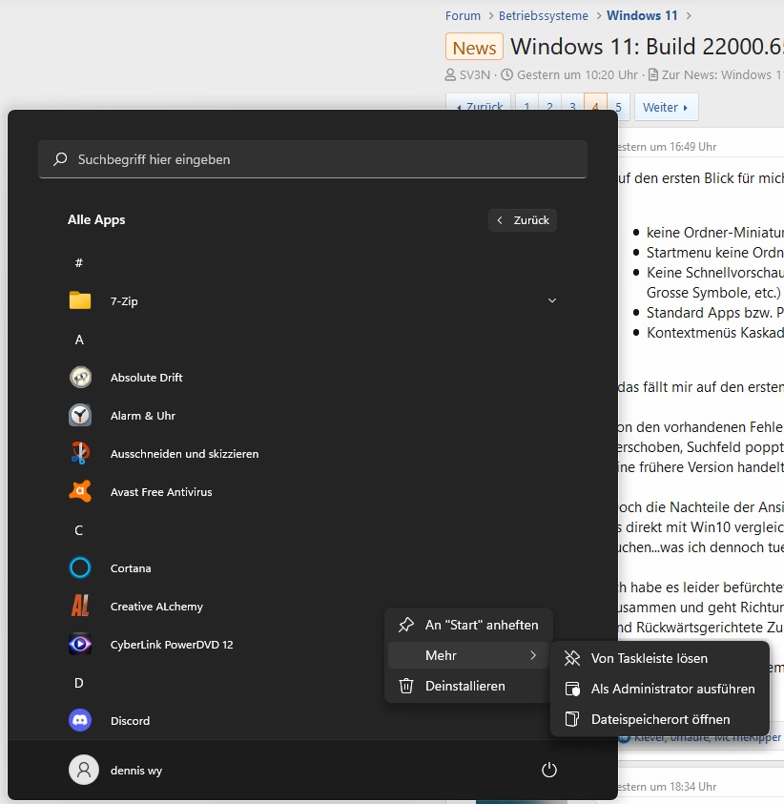Viewport: 784px width, 804px height.
Task: Select Als Administrator ausführen
Action: [660, 689]
